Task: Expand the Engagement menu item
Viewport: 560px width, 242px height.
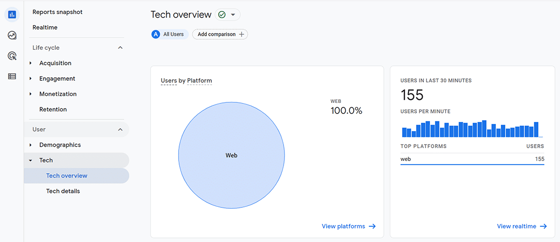Action: pos(31,79)
